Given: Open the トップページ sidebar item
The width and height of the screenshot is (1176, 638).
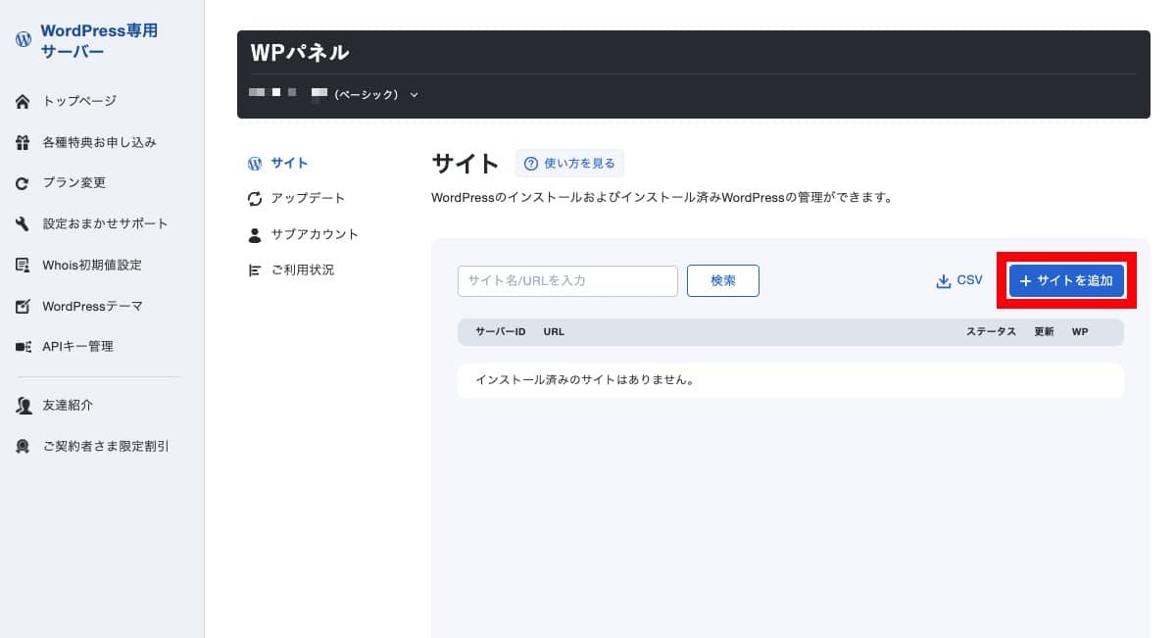Looking at the screenshot, I should [x=79, y=101].
